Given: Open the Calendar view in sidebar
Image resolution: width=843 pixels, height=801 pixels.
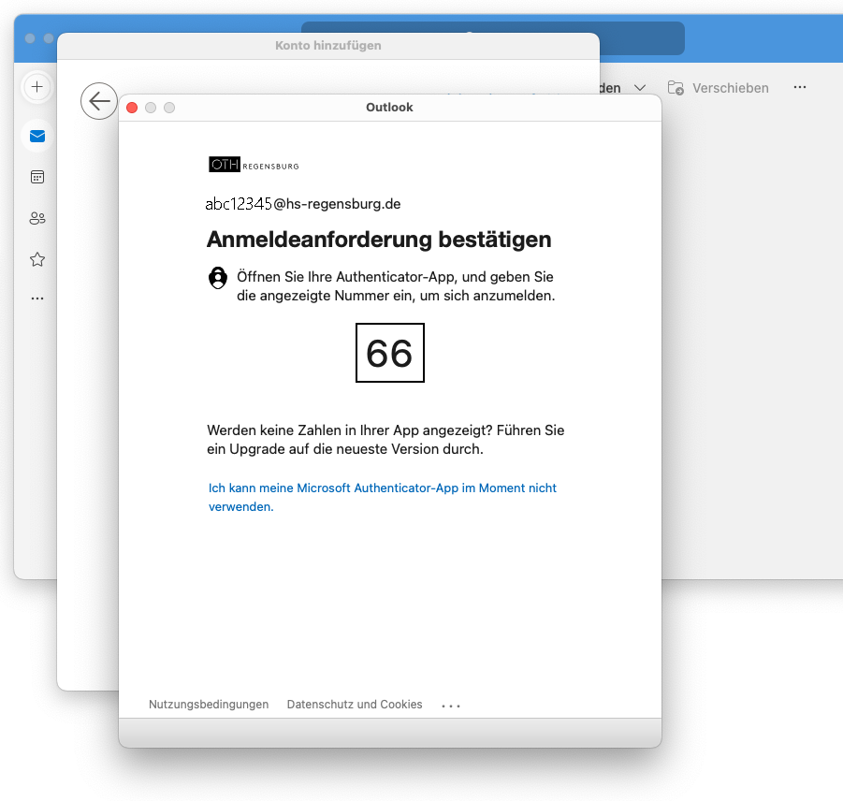Looking at the screenshot, I should point(37,177).
